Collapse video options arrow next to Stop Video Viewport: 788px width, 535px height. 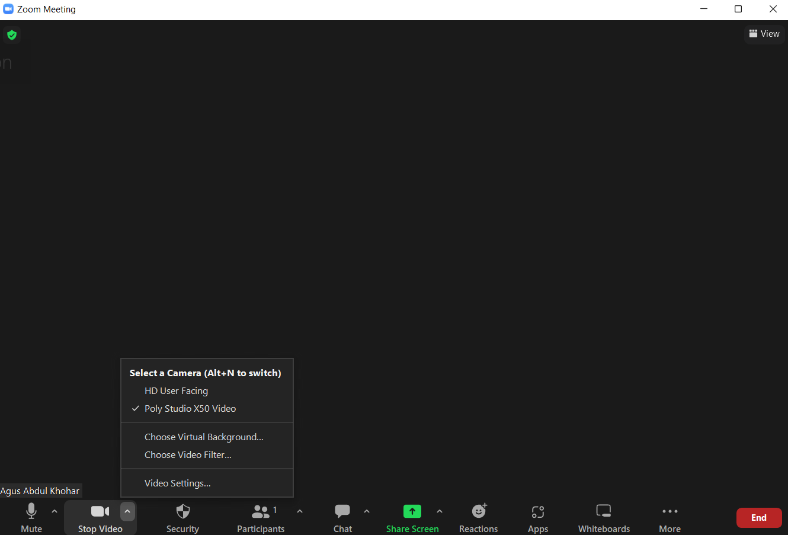click(127, 511)
